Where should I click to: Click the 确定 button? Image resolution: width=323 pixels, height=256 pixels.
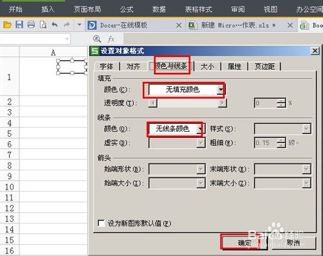pos(245,243)
